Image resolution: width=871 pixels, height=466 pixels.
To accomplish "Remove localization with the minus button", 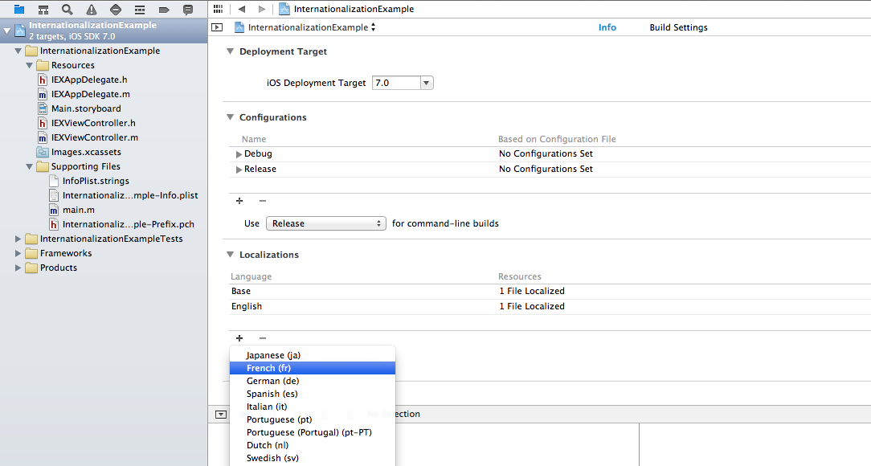I will (263, 337).
